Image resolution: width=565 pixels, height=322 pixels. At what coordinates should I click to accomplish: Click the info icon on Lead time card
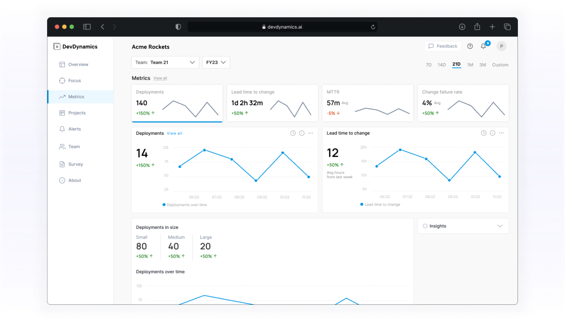pos(492,133)
